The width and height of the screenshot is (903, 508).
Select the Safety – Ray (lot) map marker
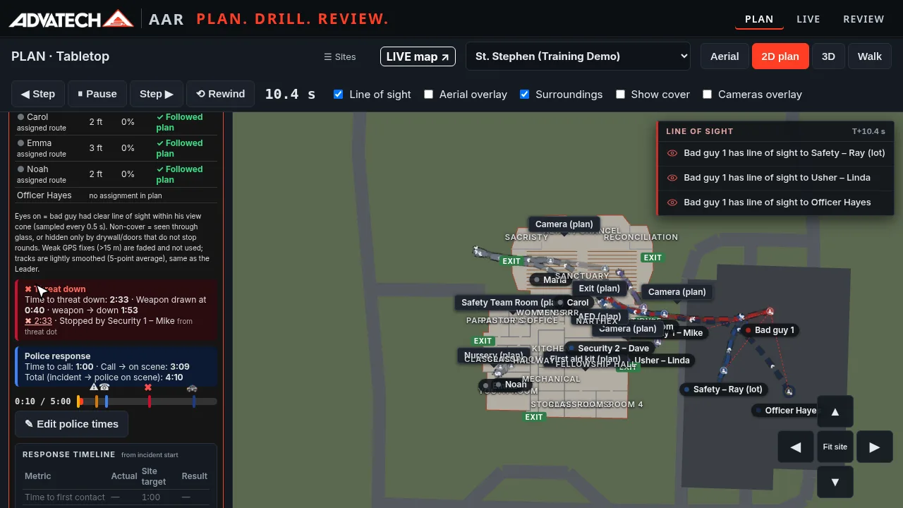[x=723, y=389]
